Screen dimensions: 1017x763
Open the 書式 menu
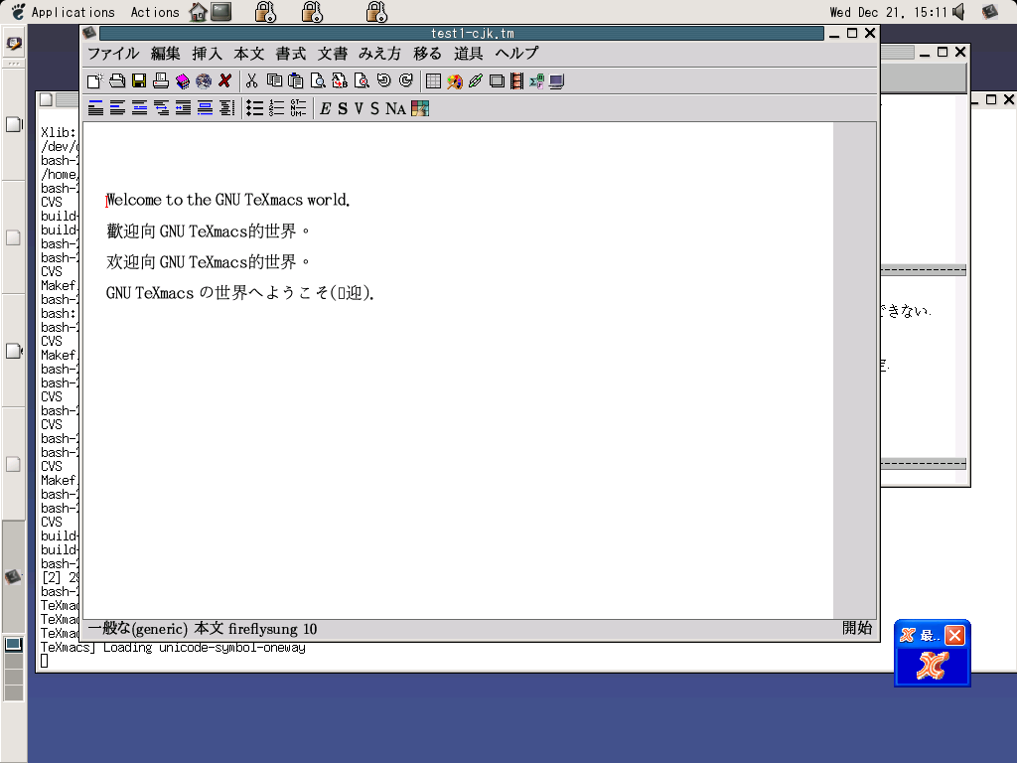tap(291, 54)
